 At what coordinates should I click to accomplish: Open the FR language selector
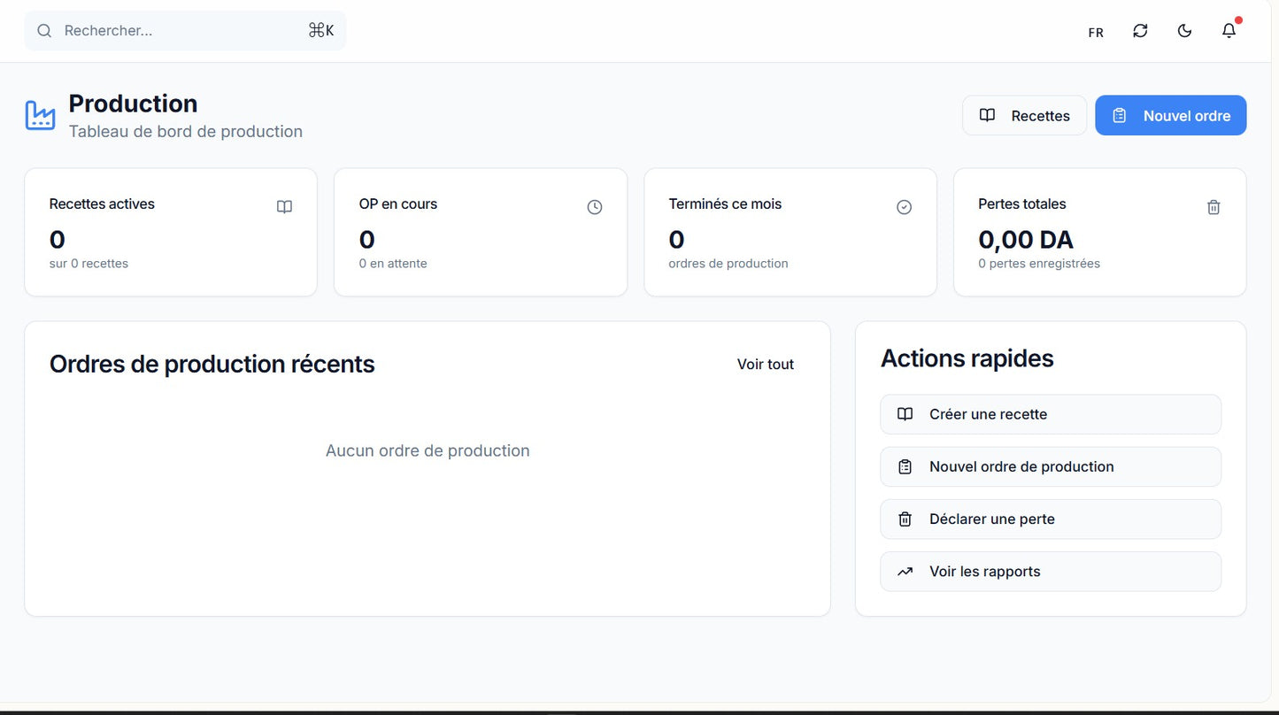(1096, 32)
